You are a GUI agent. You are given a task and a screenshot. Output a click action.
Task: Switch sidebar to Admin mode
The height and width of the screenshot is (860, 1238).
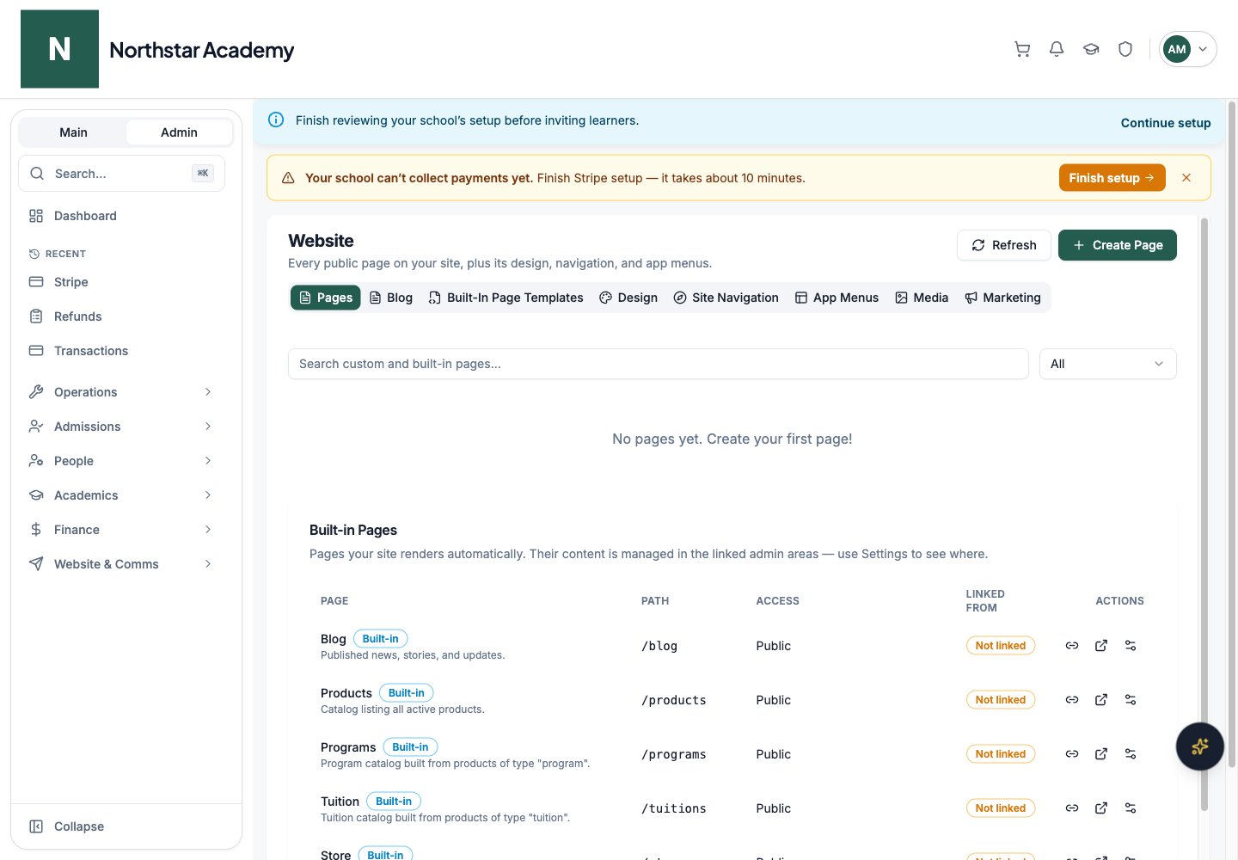coord(179,132)
